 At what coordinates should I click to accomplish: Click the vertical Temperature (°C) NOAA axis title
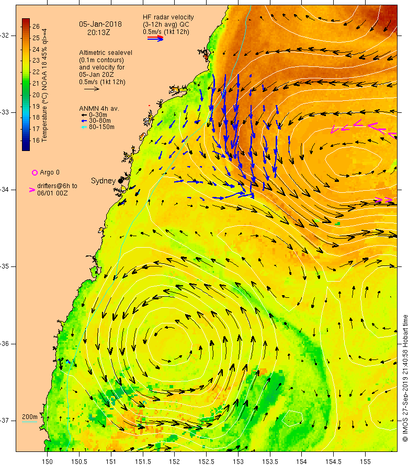[44, 85]
